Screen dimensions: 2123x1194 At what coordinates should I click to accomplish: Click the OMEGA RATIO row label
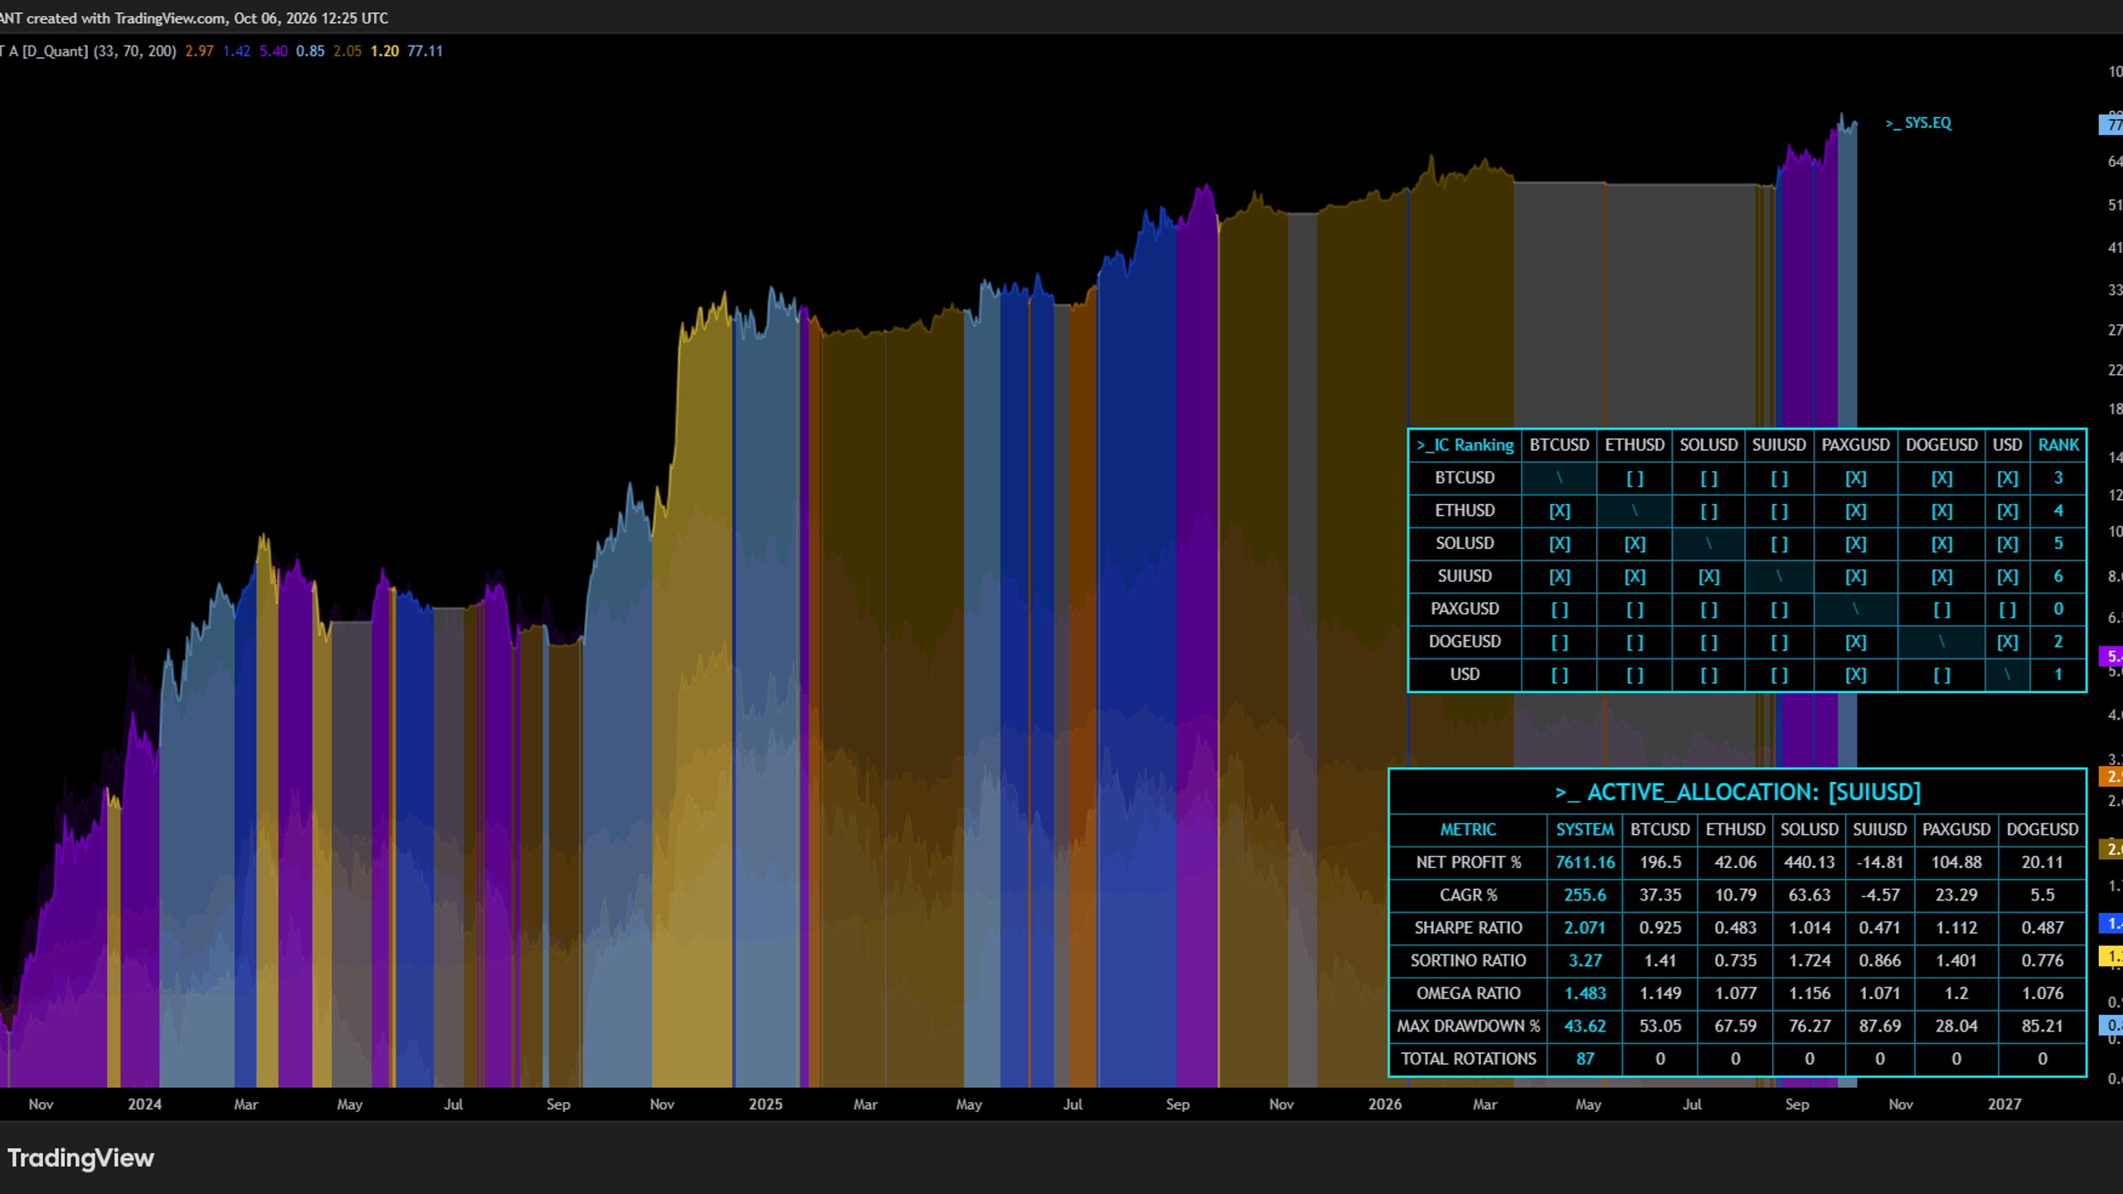point(1468,993)
